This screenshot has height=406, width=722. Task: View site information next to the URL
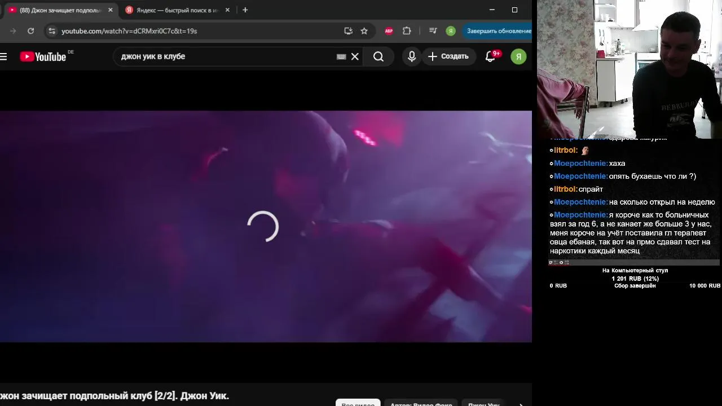tap(51, 31)
